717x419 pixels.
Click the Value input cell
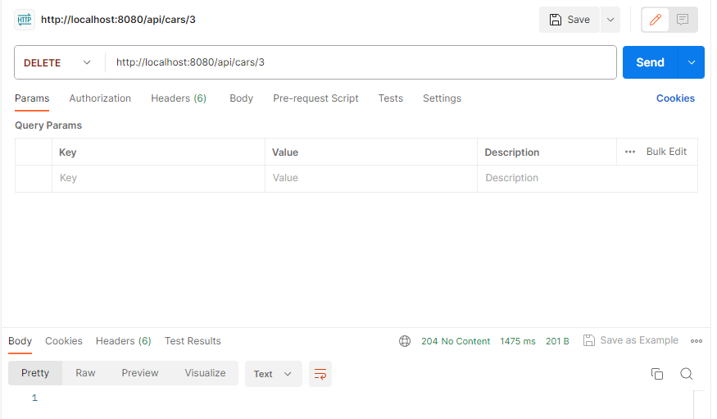tap(371, 178)
